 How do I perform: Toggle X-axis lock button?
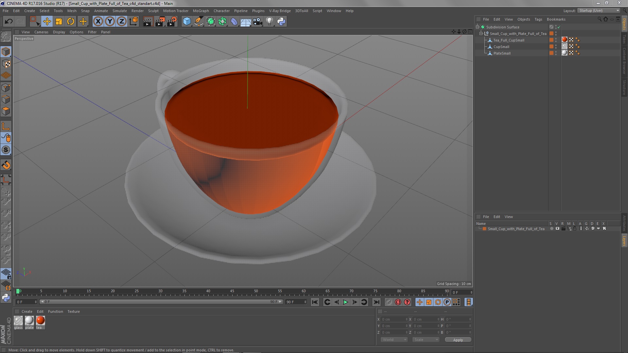pyautogui.click(x=98, y=22)
